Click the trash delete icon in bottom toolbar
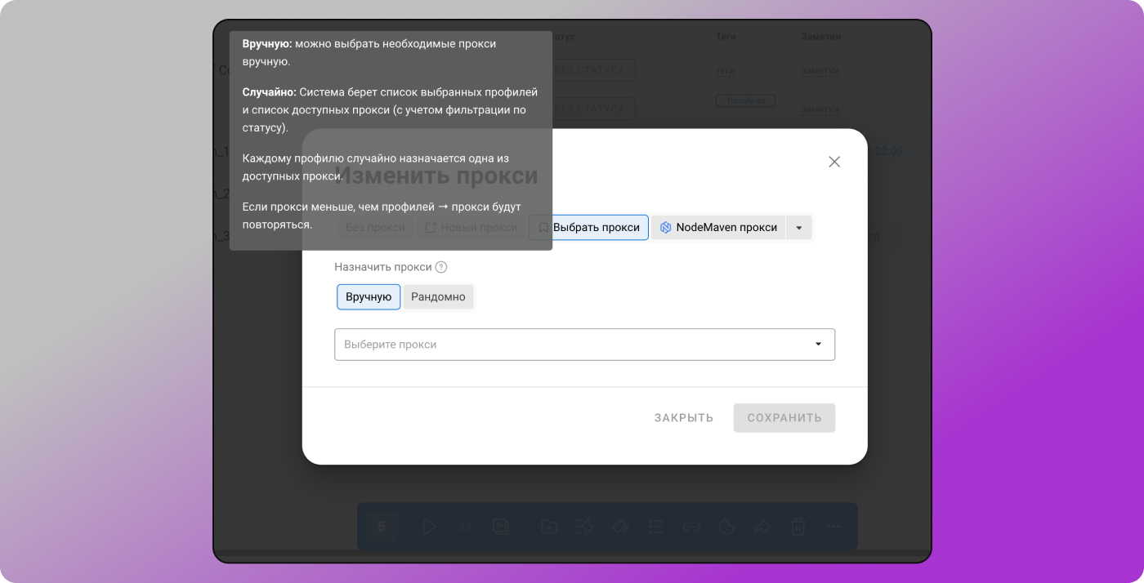This screenshot has width=1144, height=583. 798,527
